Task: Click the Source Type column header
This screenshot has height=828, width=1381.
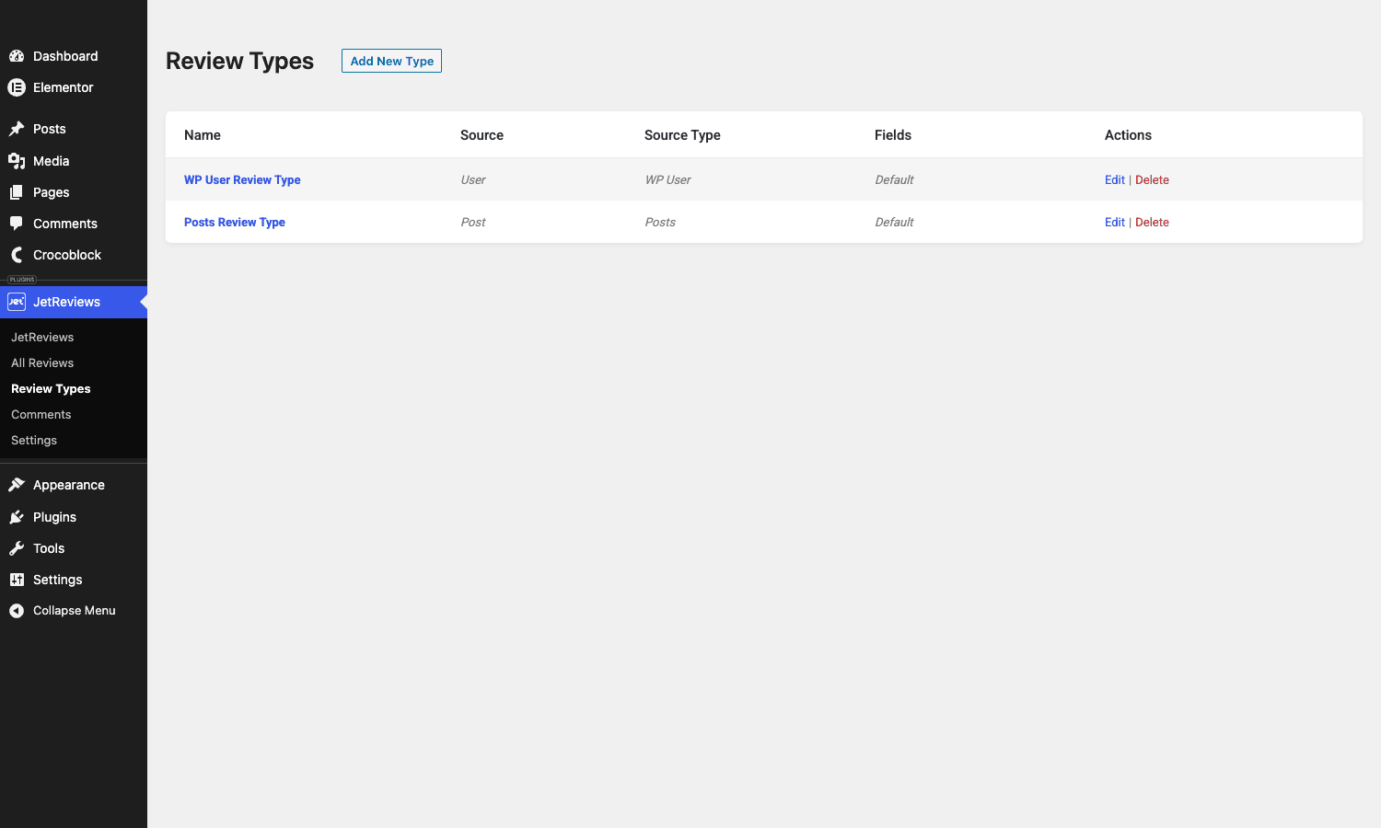Action: (682, 135)
